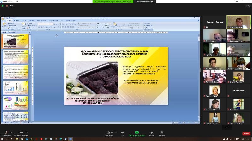Screen dimensions: 252x141
Task: Open the Zoom Chat
Action: click(123, 133)
